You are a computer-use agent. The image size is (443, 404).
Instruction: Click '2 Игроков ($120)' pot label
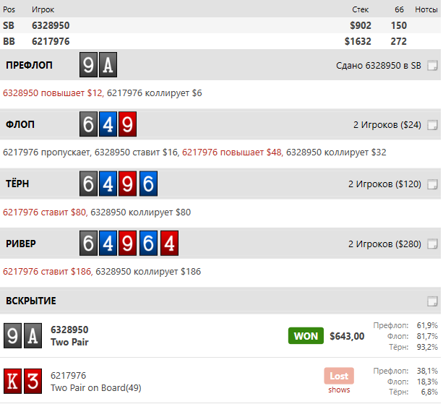(384, 184)
